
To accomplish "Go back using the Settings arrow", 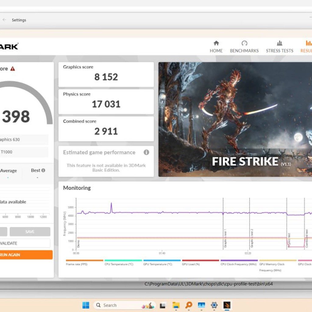I will [x=4, y=20].
